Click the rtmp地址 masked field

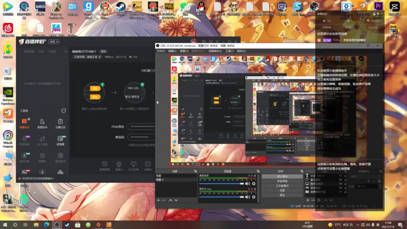pyautogui.click(x=141, y=126)
